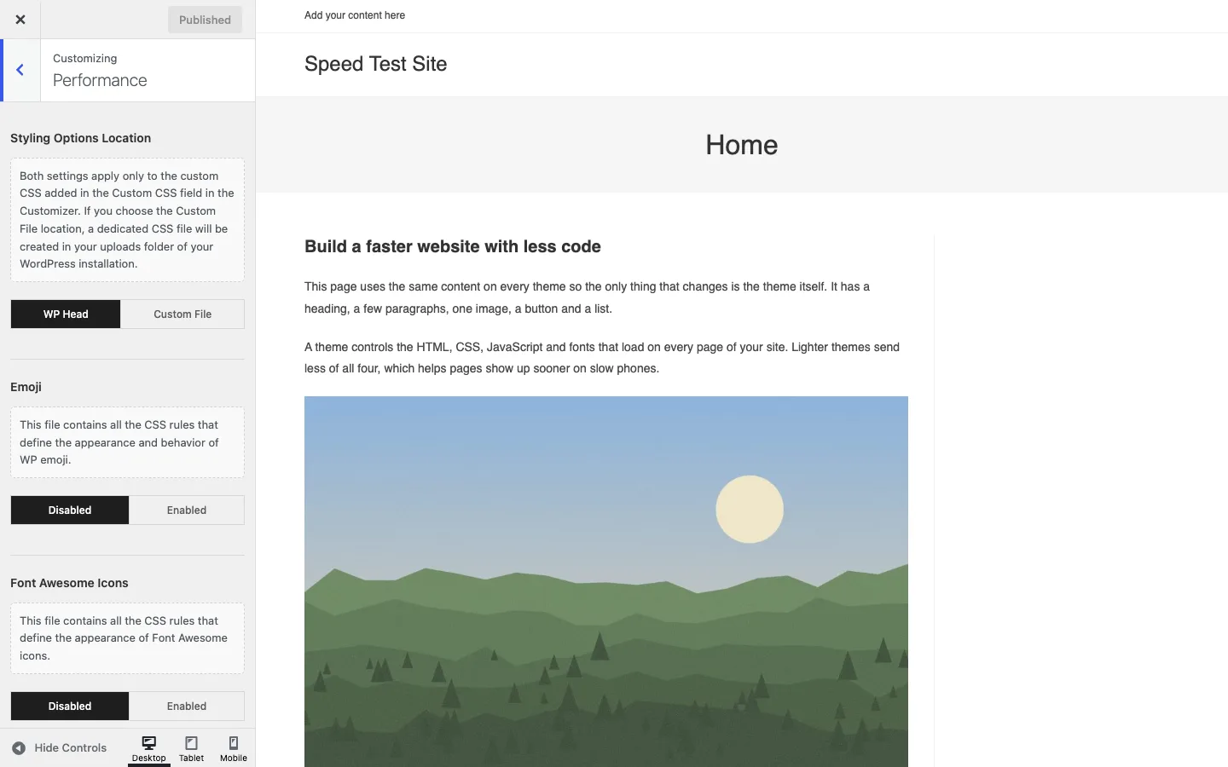The width and height of the screenshot is (1228, 767).
Task: Close the Customizer with the X icon
Action: pos(20,20)
